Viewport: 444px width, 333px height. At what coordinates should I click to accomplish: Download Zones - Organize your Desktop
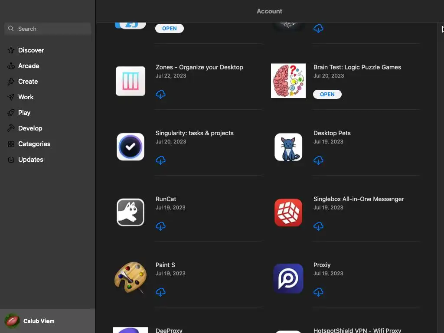(160, 94)
